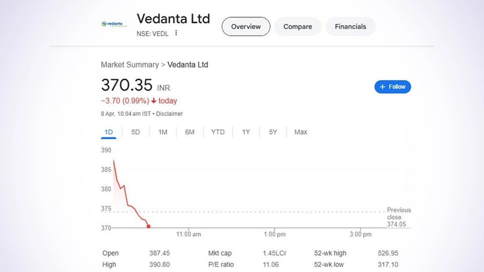Screen dimensions: 484x272
Task: Click the Vedanta company logo
Action: 114,24
